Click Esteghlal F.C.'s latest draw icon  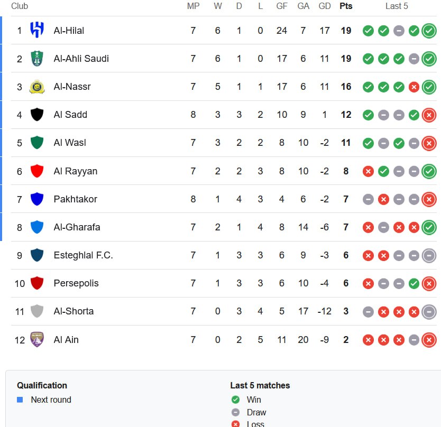click(x=429, y=255)
